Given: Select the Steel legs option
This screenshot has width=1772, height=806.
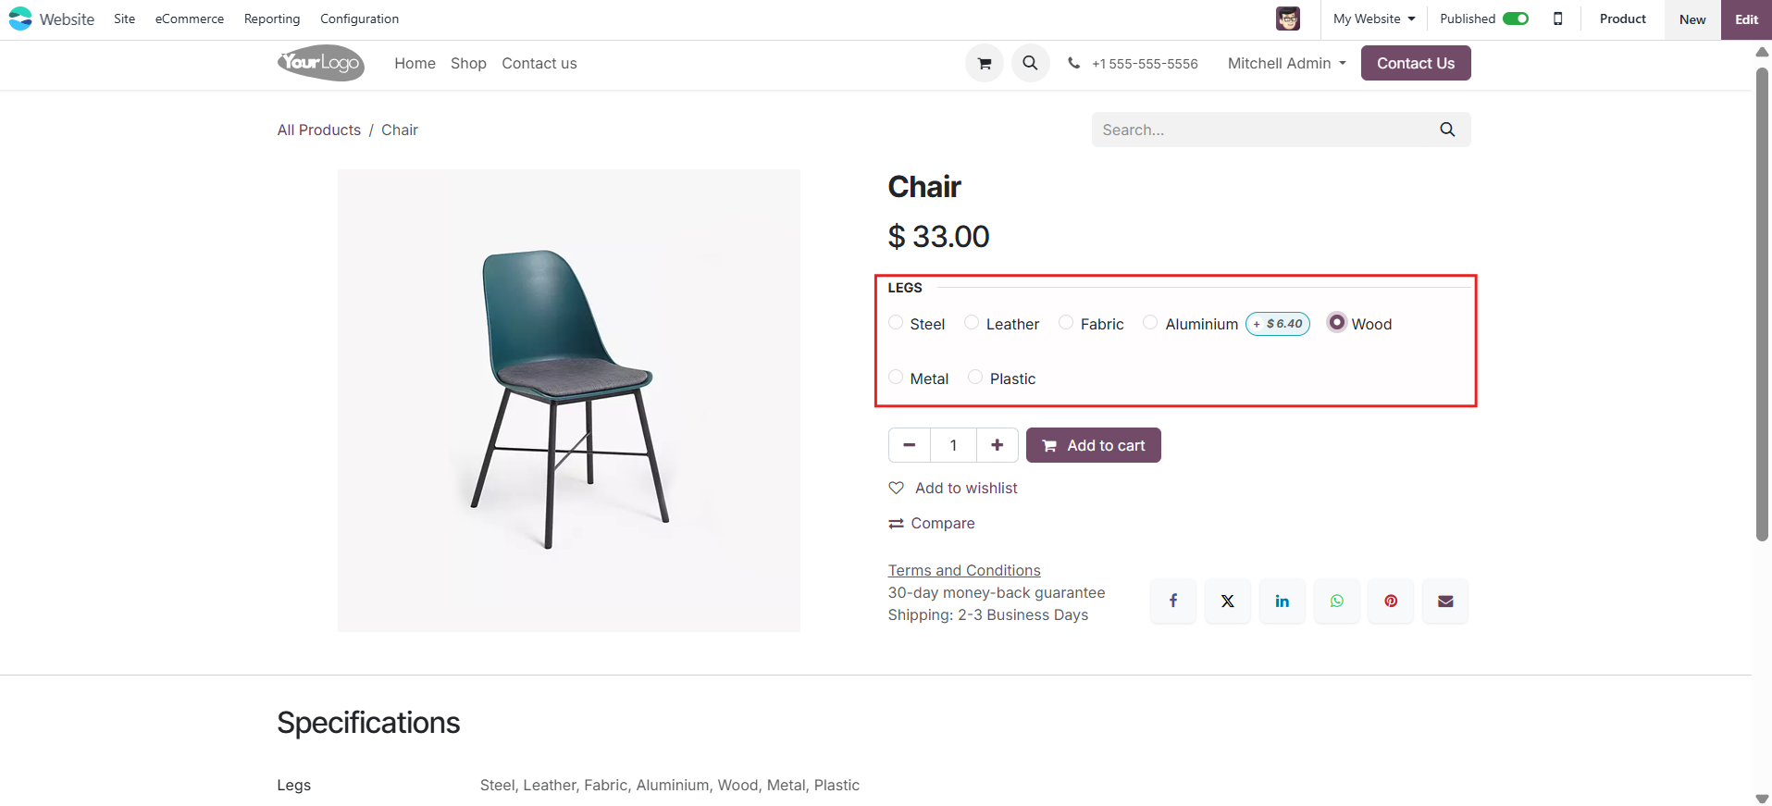Looking at the screenshot, I should [896, 323].
